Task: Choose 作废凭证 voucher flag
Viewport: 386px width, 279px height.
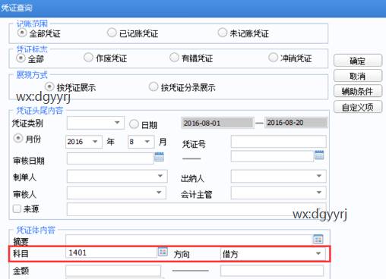Action: (x=88, y=58)
